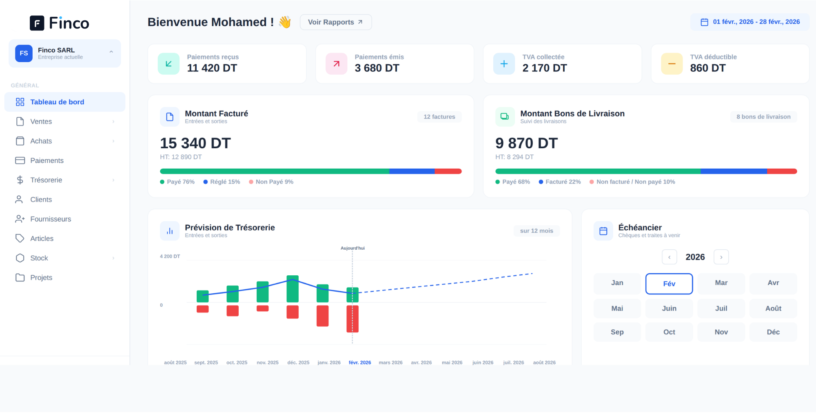Click the sur 12 mois badge
The height and width of the screenshot is (413, 816).
click(x=537, y=231)
